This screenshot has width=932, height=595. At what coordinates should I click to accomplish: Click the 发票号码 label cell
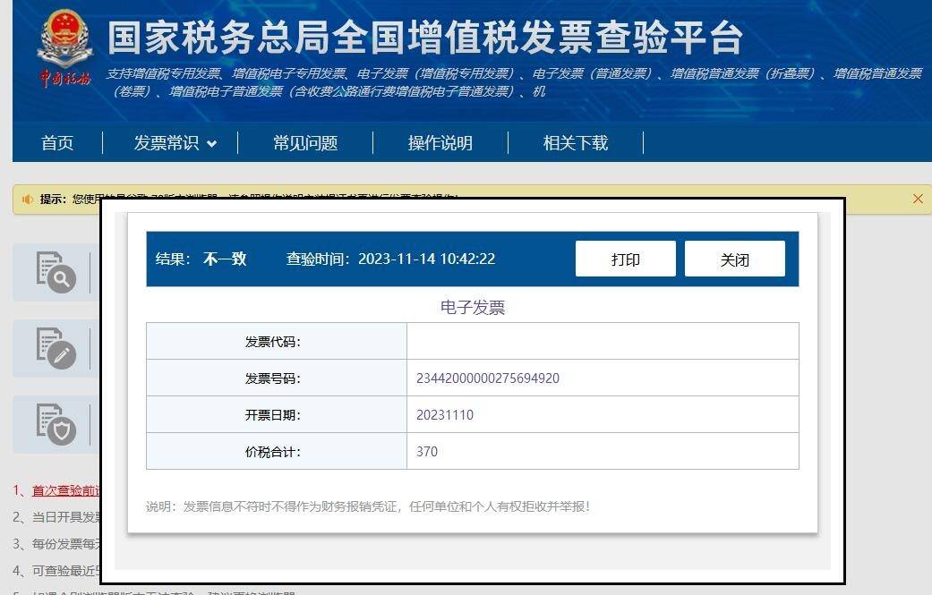277,378
